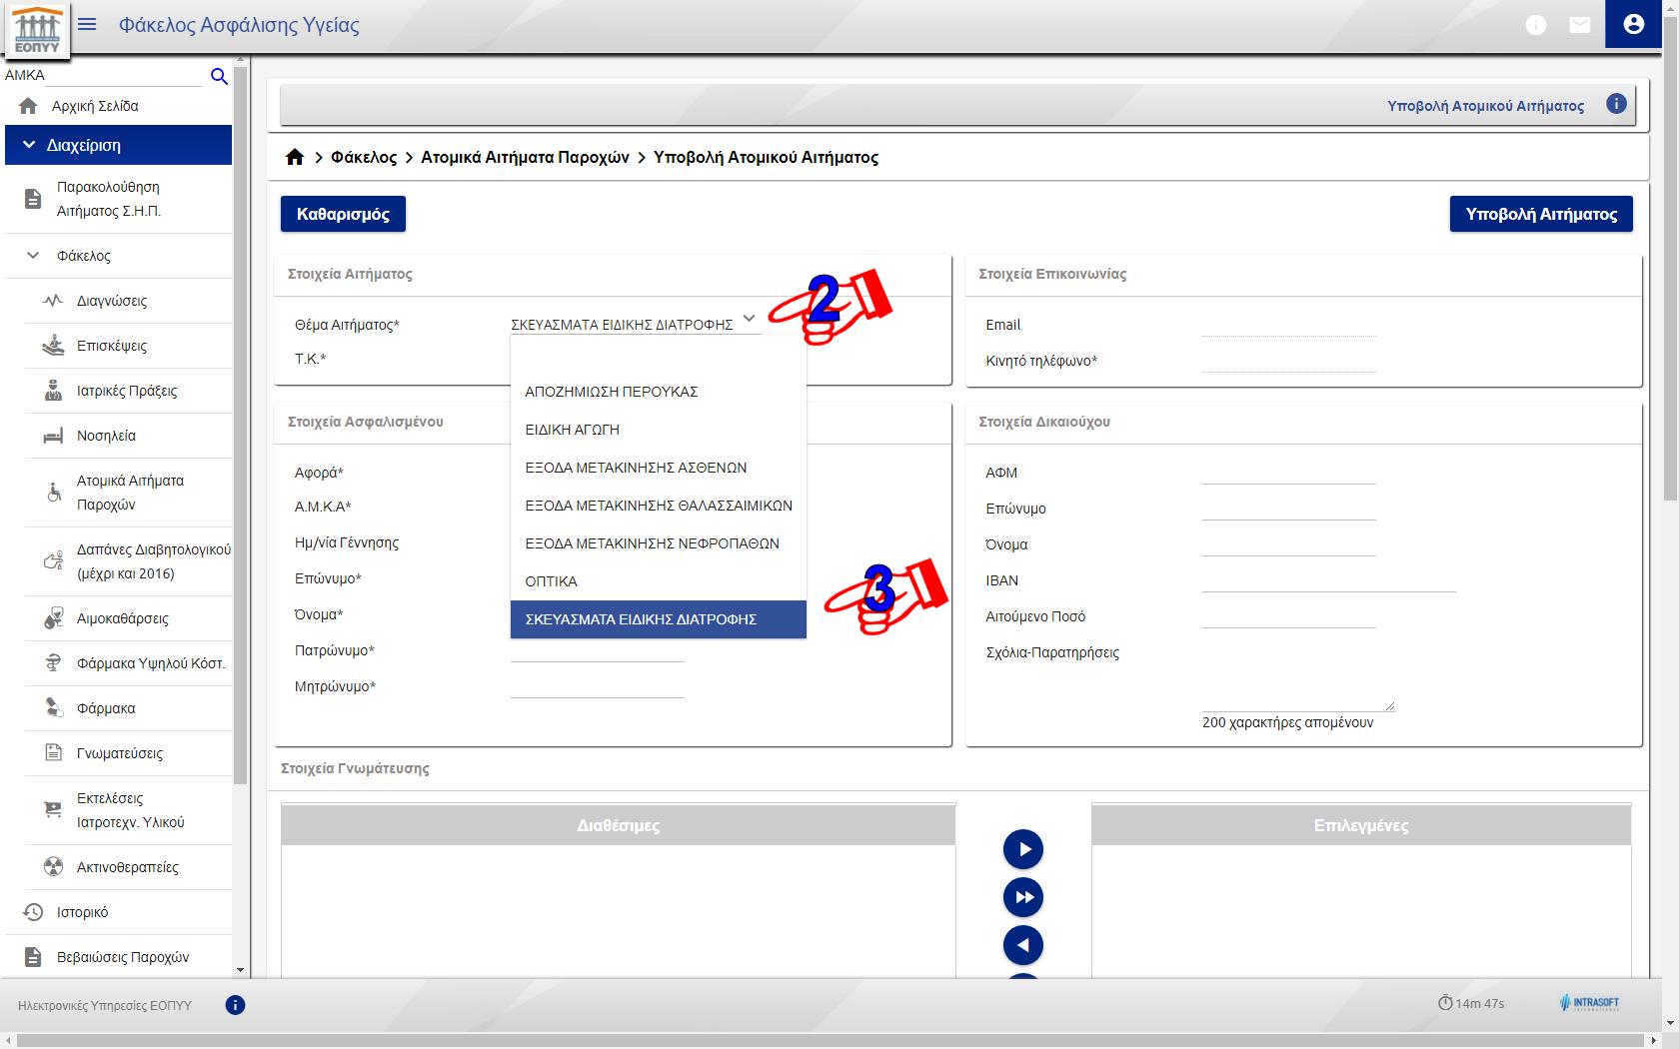Click the single right arrow transfer button

(x=1022, y=849)
